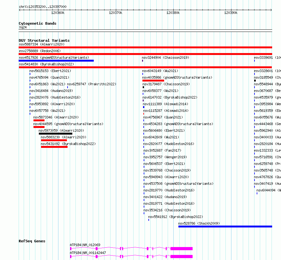281x260 pixels.
Task: Click the Xq24 cytogenetic band label
Action: tap(23, 27)
